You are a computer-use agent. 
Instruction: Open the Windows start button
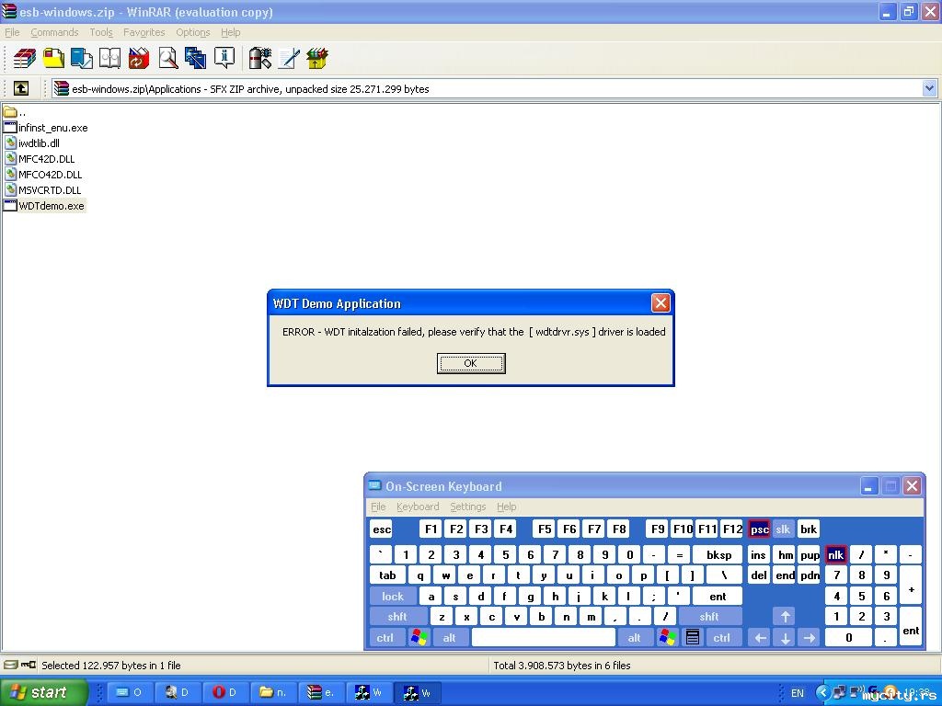click(44, 692)
